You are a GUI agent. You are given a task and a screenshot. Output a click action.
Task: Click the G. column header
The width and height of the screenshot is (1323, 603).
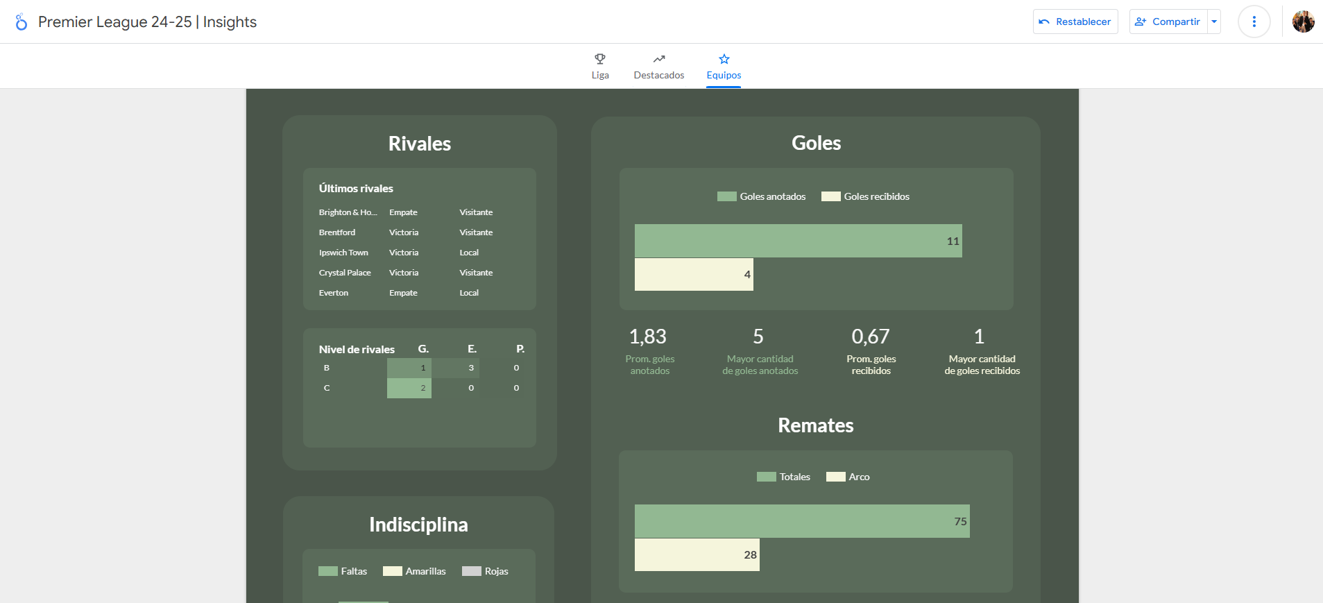coord(423,349)
